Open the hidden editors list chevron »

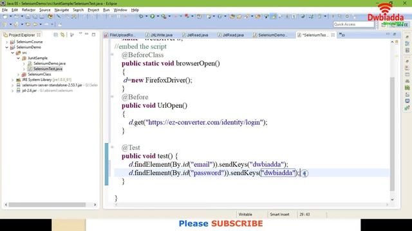pyautogui.click(x=342, y=35)
